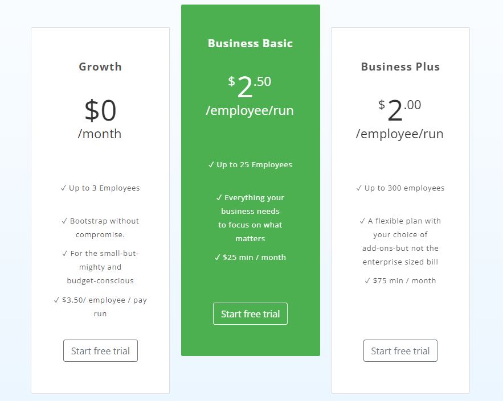Select the Growth plan heading
Viewport: 503px width, 401px height.
[100, 67]
